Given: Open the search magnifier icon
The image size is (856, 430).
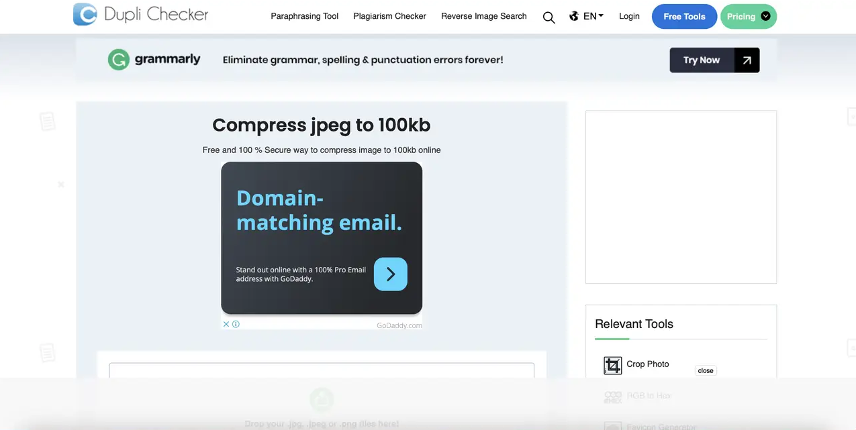Looking at the screenshot, I should pos(549,17).
